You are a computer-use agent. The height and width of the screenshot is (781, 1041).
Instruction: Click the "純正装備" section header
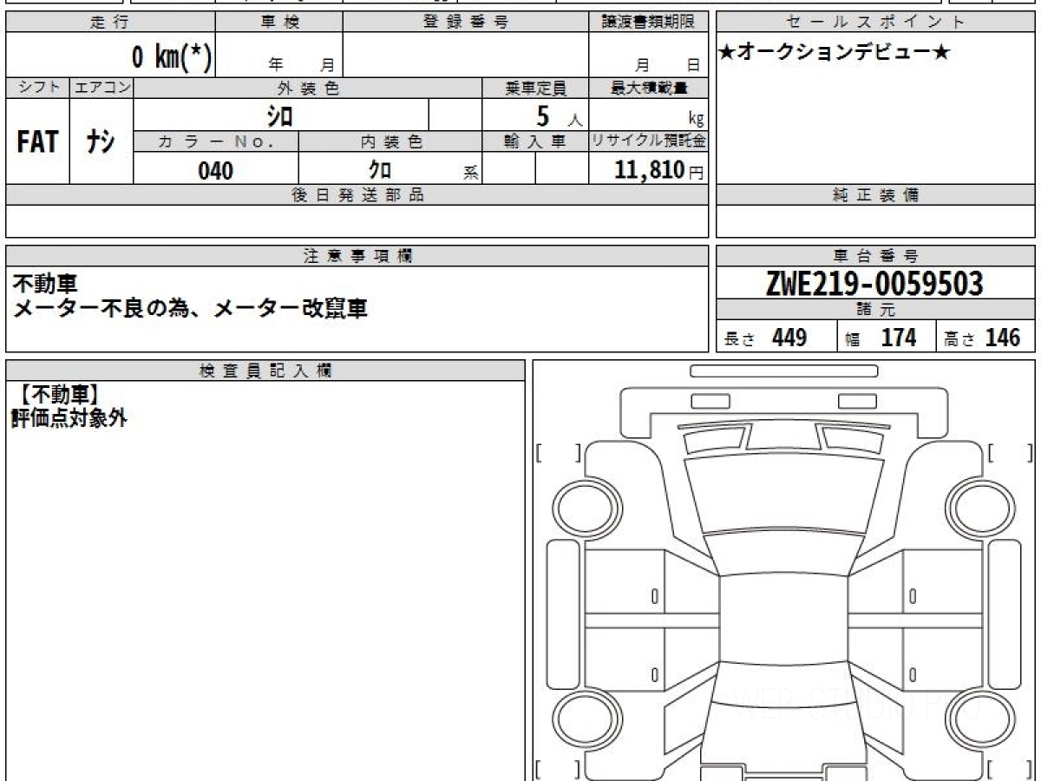[875, 195]
